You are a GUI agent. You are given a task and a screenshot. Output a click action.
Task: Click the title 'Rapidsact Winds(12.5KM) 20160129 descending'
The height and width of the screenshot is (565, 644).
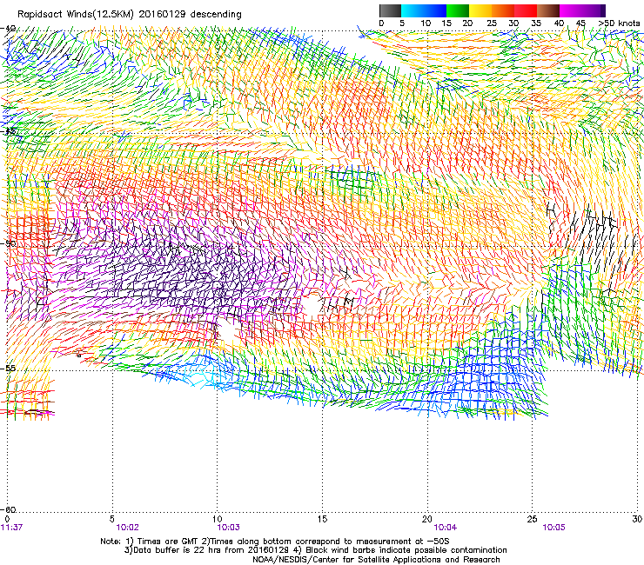pos(130,14)
